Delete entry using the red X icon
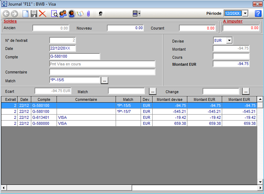 tap(43, 14)
